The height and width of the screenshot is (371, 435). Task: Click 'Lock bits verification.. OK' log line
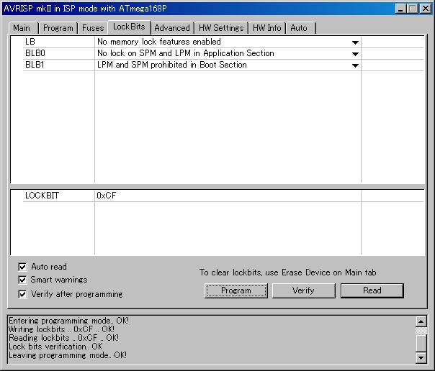55,347
